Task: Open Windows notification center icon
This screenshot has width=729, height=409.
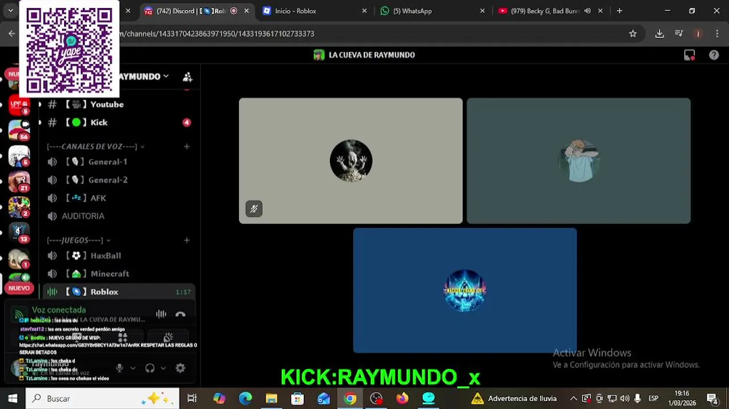Action: (713, 399)
